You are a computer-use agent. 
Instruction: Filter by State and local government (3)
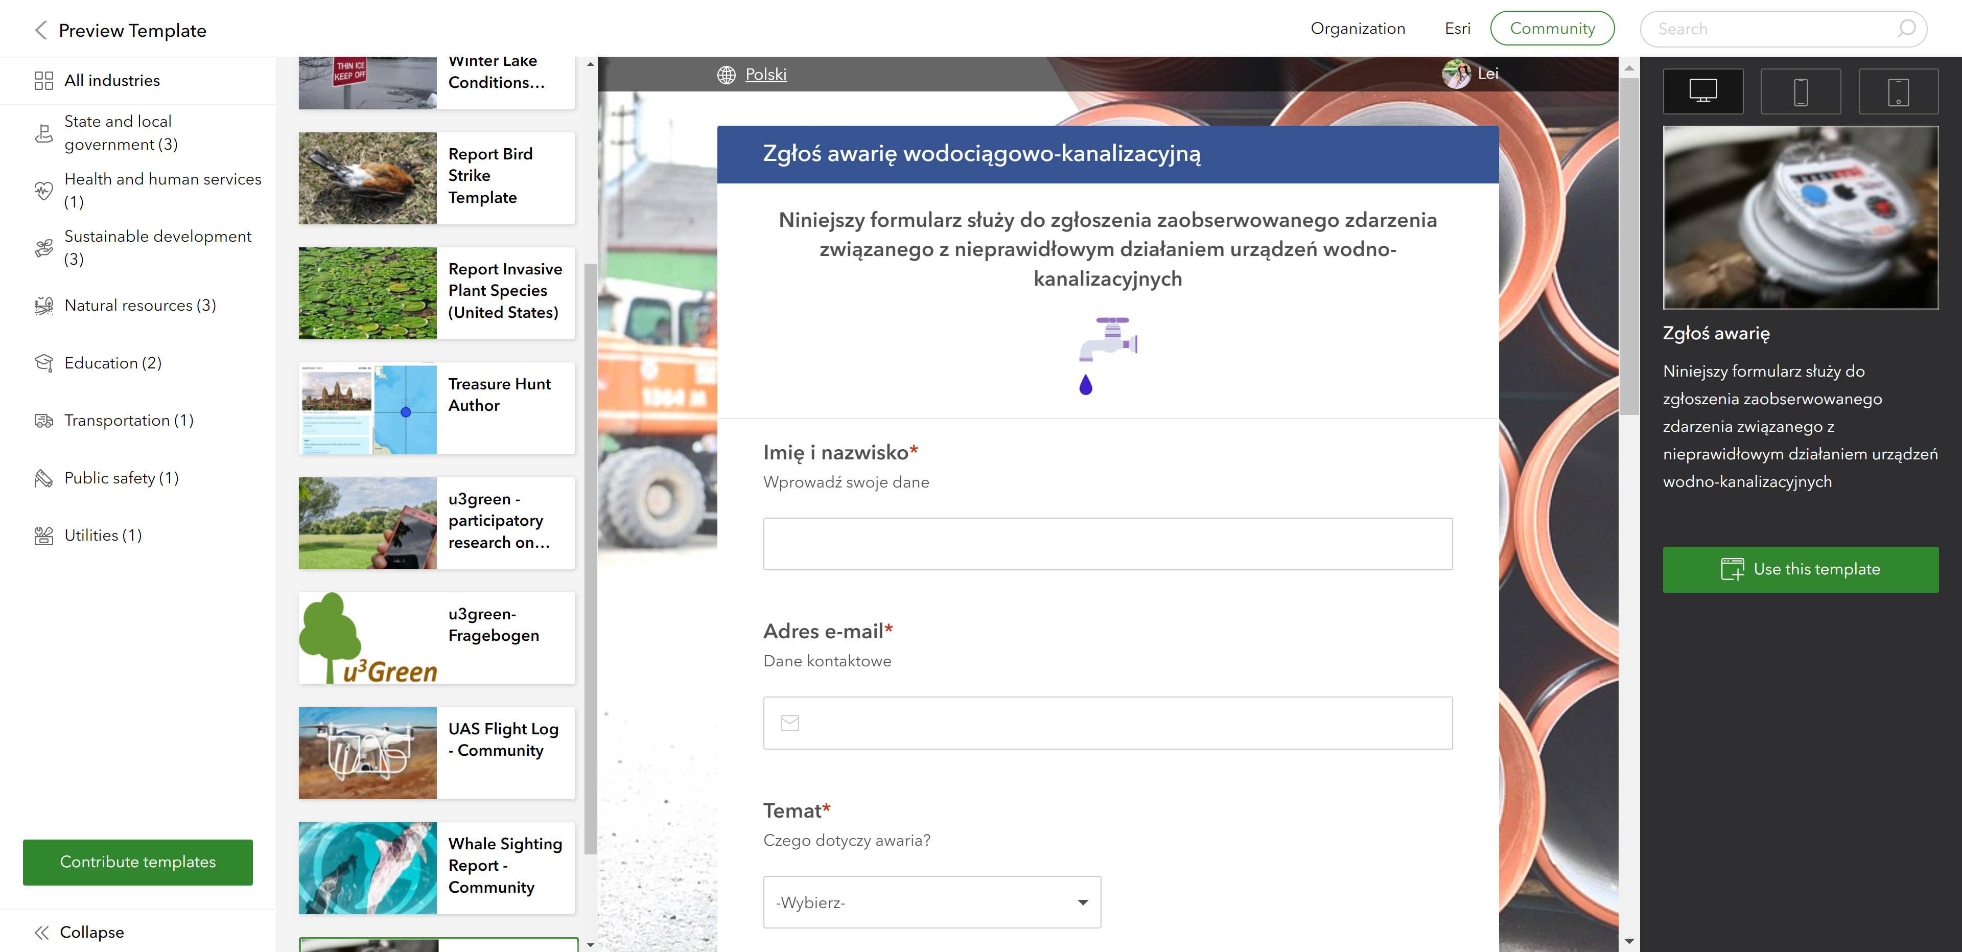tap(138, 133)
